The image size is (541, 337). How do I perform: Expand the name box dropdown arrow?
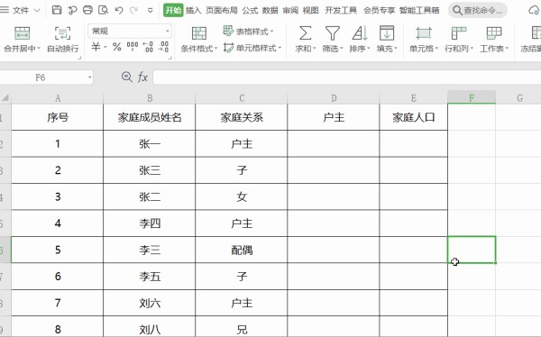pos(89,77)
